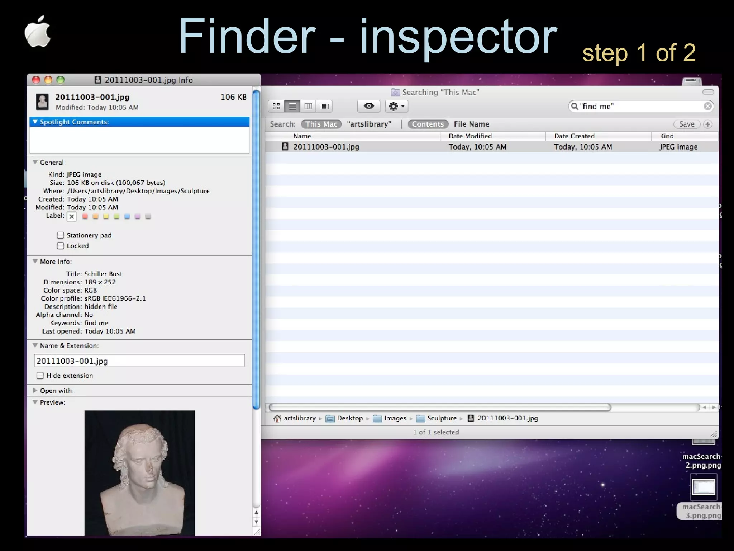
Task: Search by File Name
Action: [471, 124]
